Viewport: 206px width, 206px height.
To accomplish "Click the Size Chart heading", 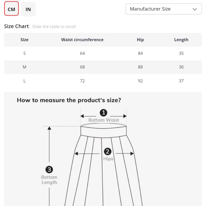I will (x=16, y=26).
